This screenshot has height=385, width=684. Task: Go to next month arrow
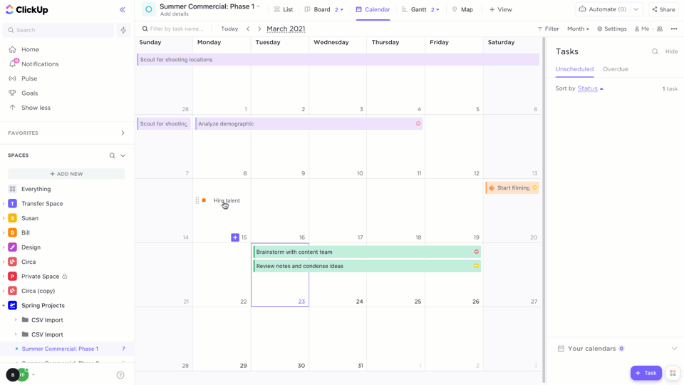click(259, 29)
